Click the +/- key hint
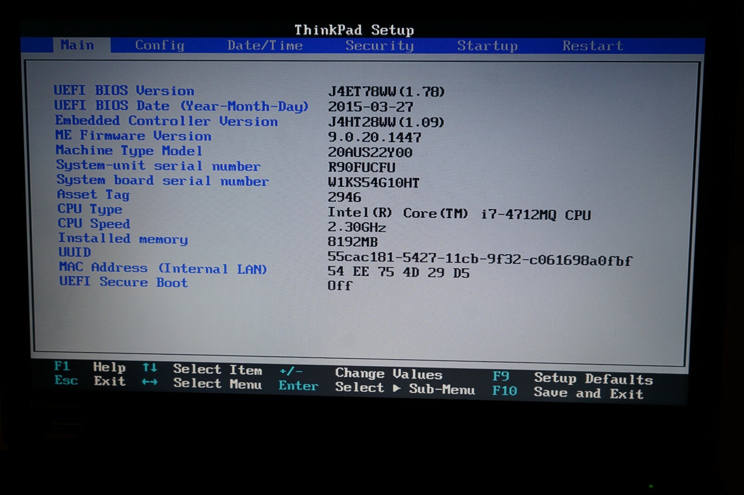Image resolution: width=744 pixels, height=495 pixels. click(x=291, y=371)
